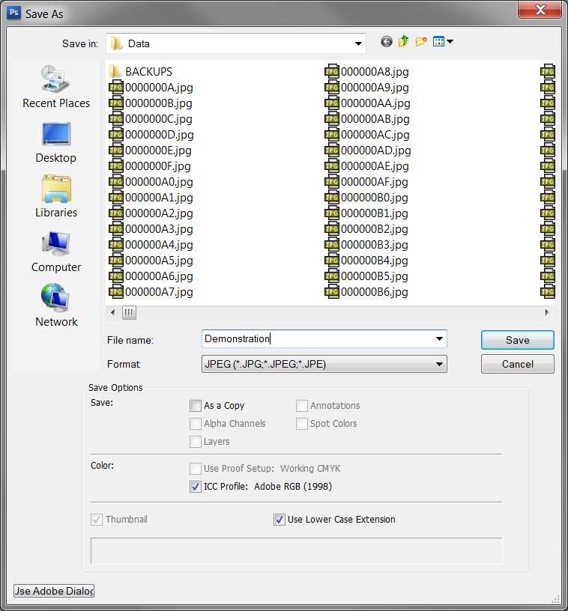Screen dimensions: 568x611
Task: Select the file name 000000A1.jpg
Action: (x=159, y=198)
